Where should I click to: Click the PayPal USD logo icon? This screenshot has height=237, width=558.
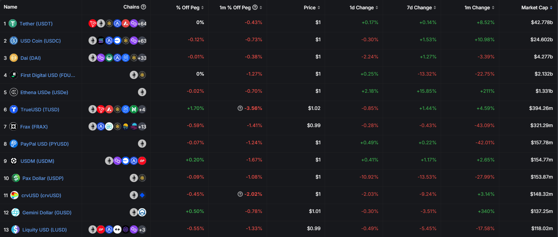(x=14, y=144)
